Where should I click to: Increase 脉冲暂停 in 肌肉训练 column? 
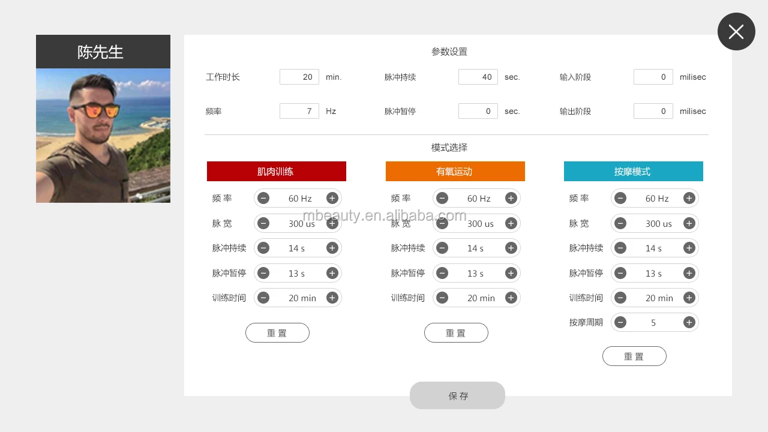pos(332,273)
